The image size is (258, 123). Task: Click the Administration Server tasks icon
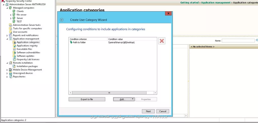point(10,25)
